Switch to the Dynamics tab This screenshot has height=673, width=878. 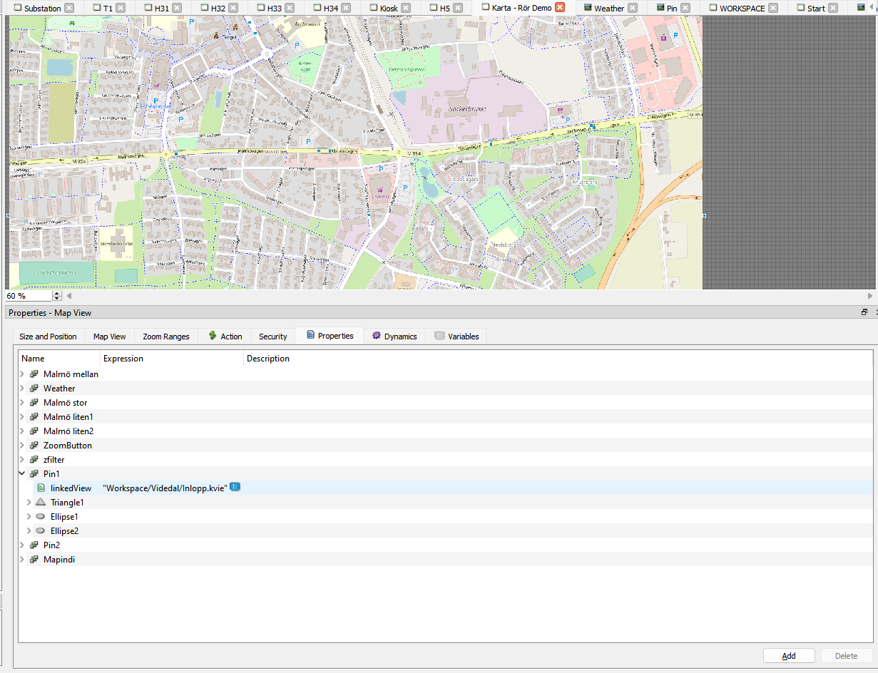394,336
